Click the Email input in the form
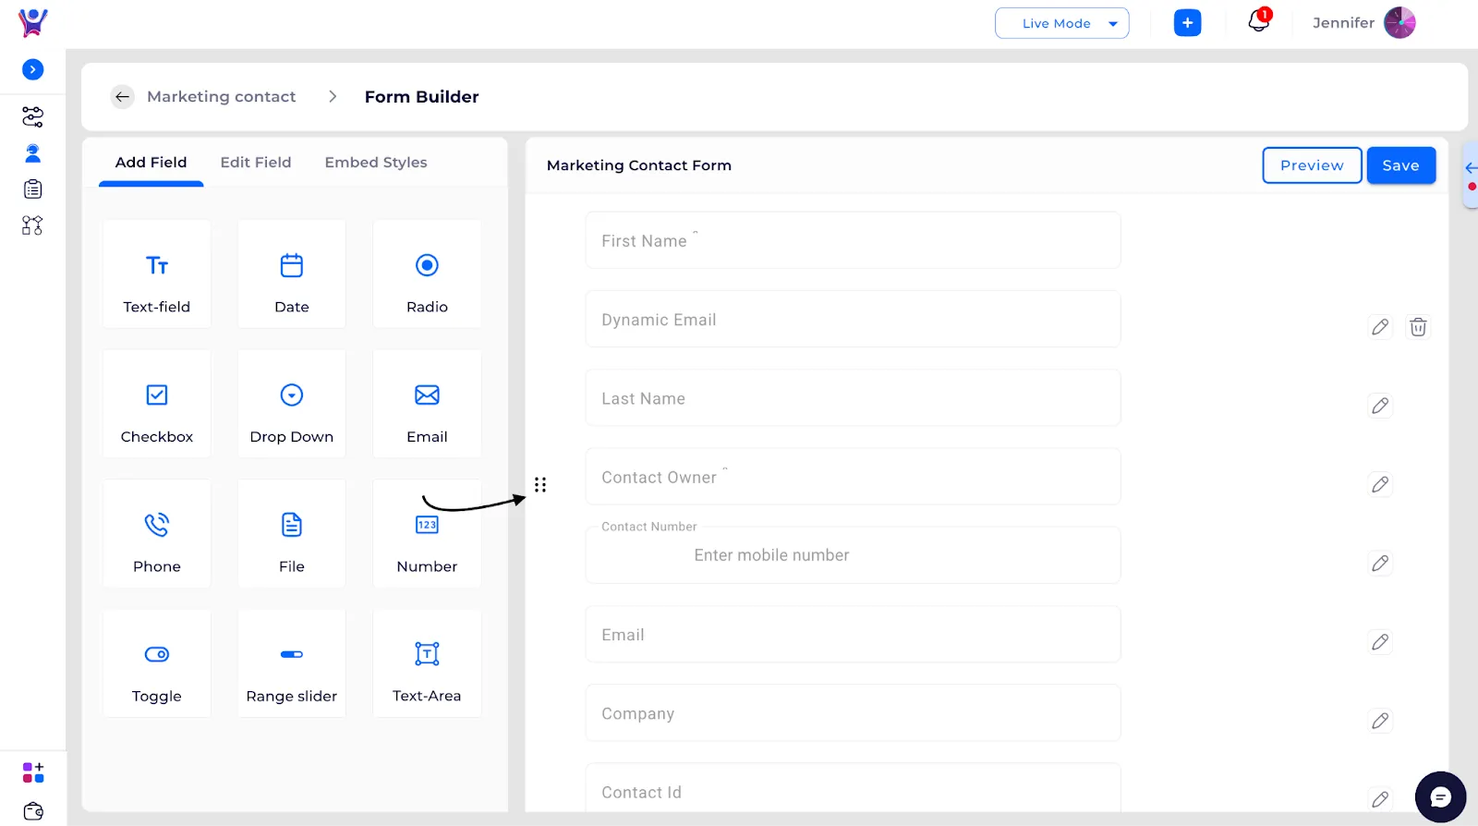 [853, 635]
